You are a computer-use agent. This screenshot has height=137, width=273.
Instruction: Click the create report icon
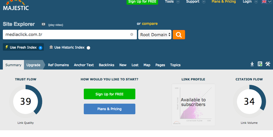pos(260,64)
